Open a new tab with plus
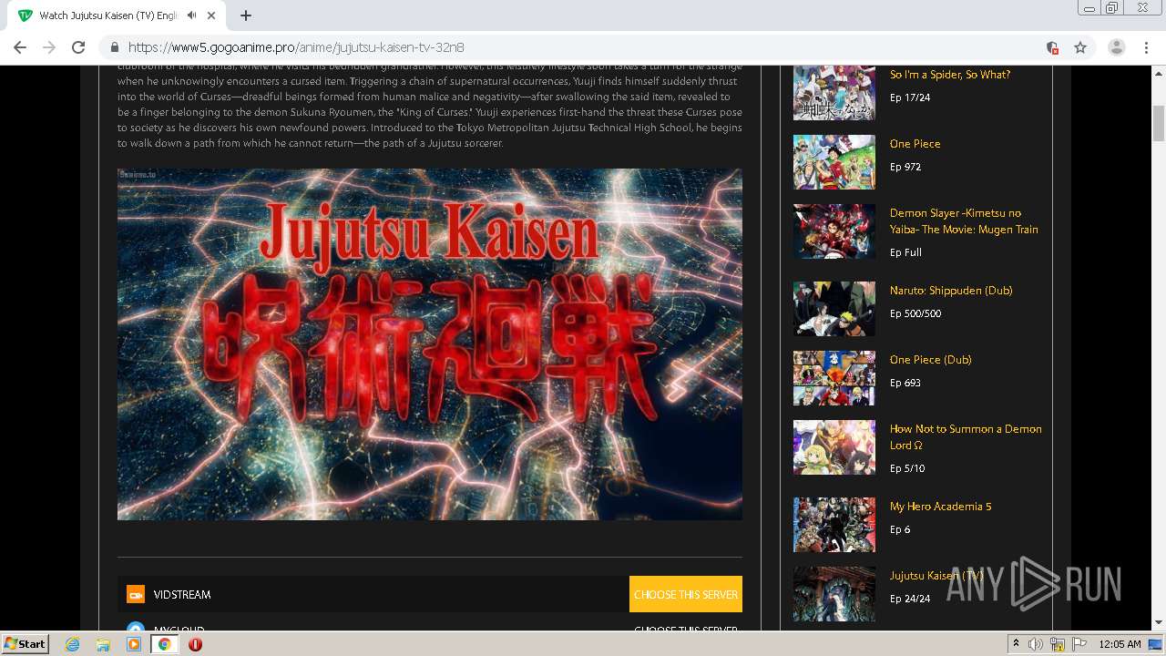The width and height of the screenshot is (1166, 656). point(246,15)
